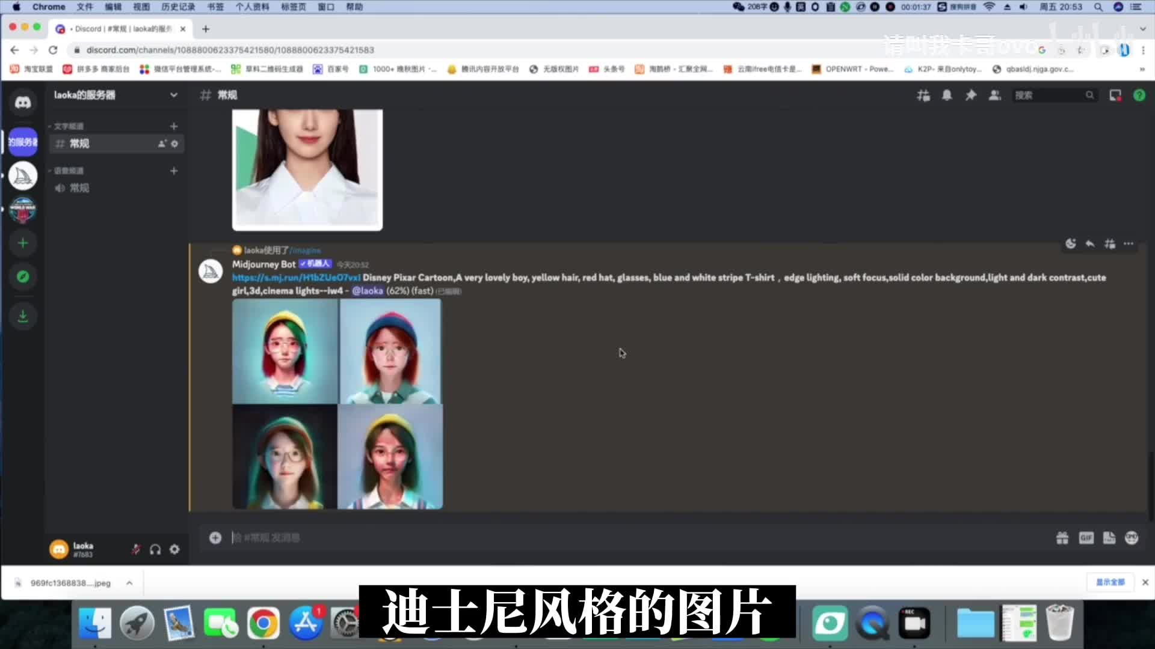This screenshot has height=649, width=1155.
Task: Open Explore Discoverable Servers compass icon
Action: (x=23, y=277)
